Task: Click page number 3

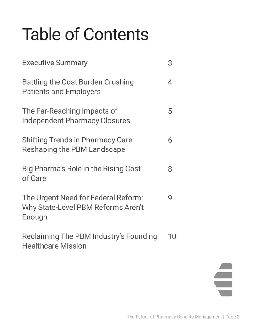Action: (x=170, y=63)
